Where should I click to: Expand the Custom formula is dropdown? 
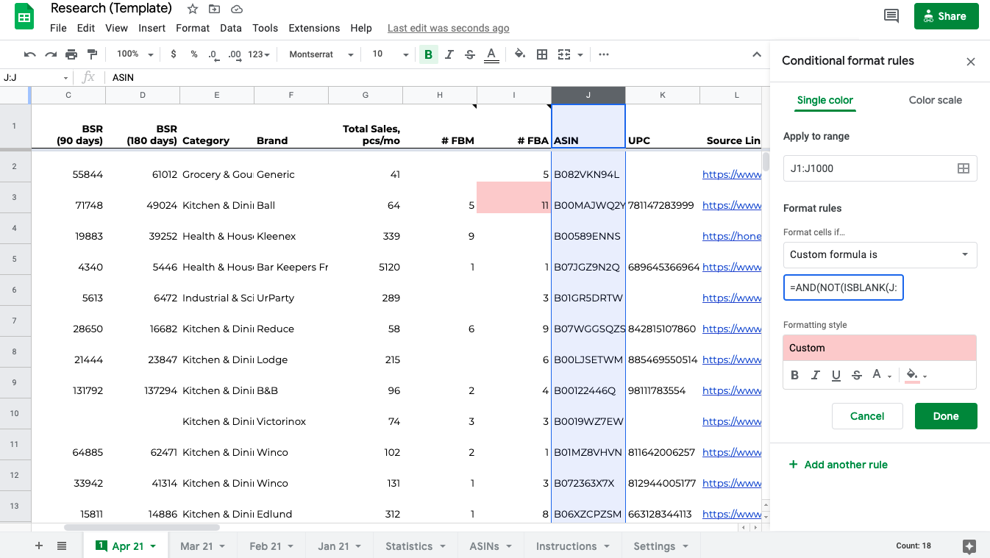click(x=880, y=254)
